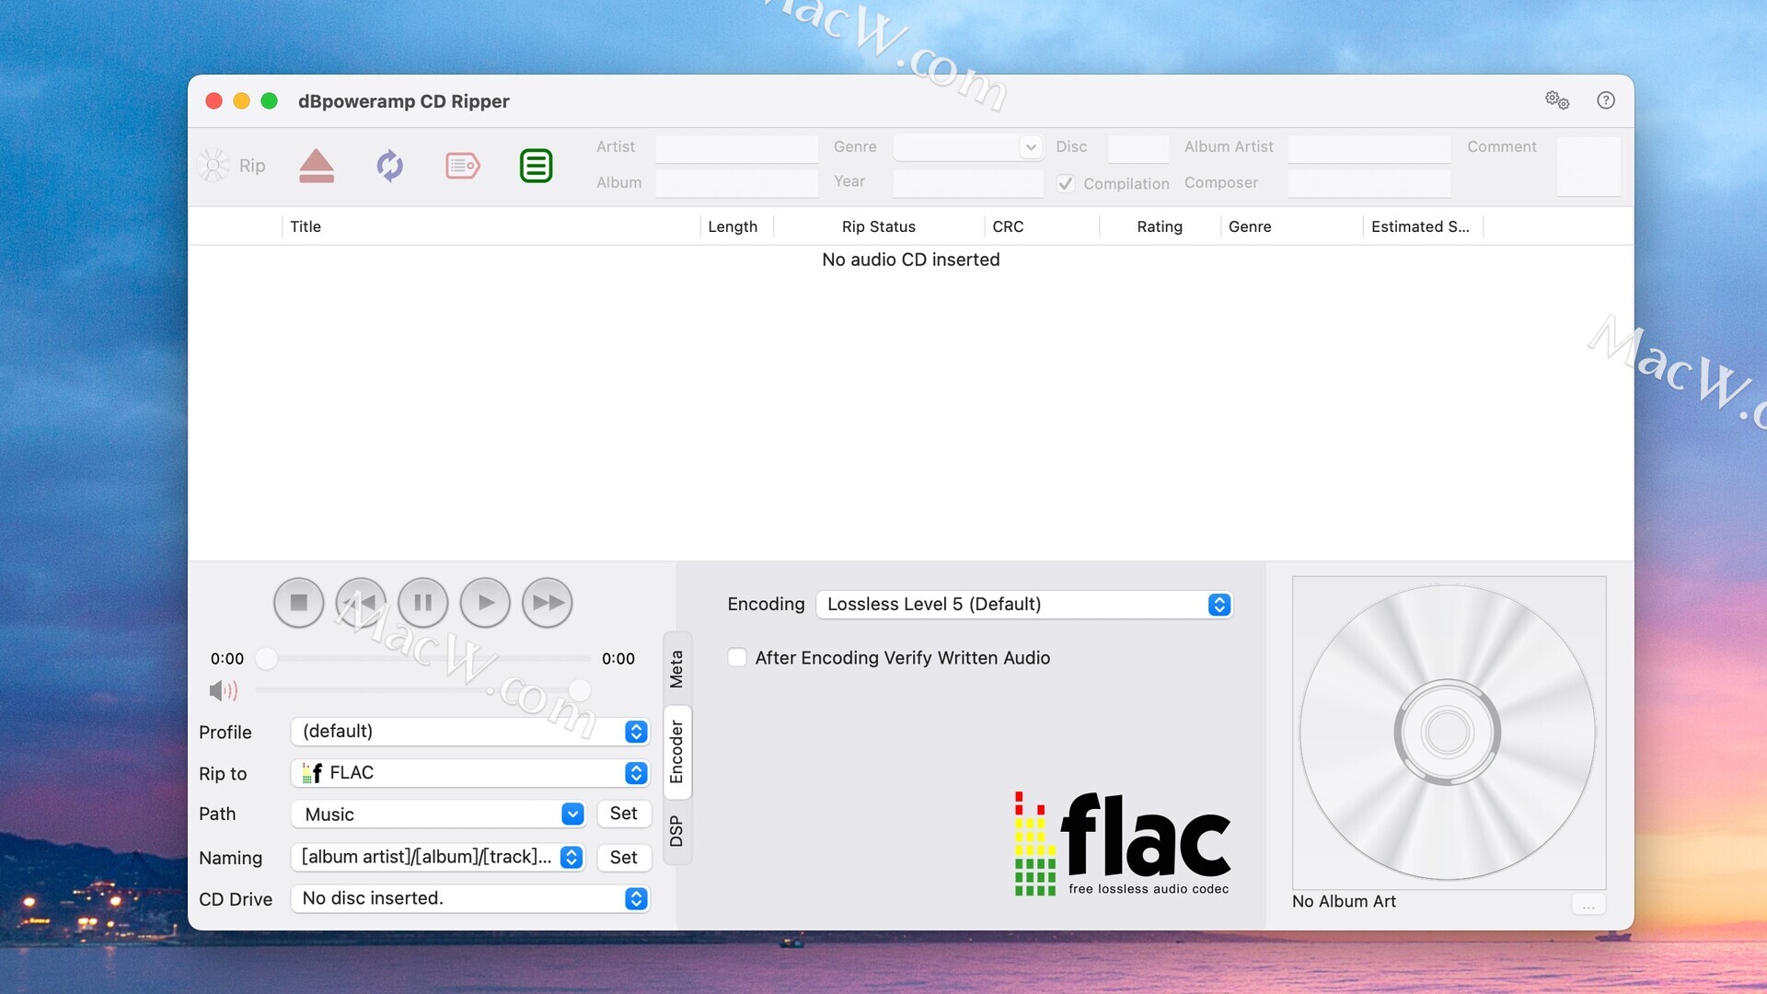The height and width of the screenshot is (994, 1767).
Task: Switch to the DSP tab
Action: pyautogui.click(x=676, y=830)
